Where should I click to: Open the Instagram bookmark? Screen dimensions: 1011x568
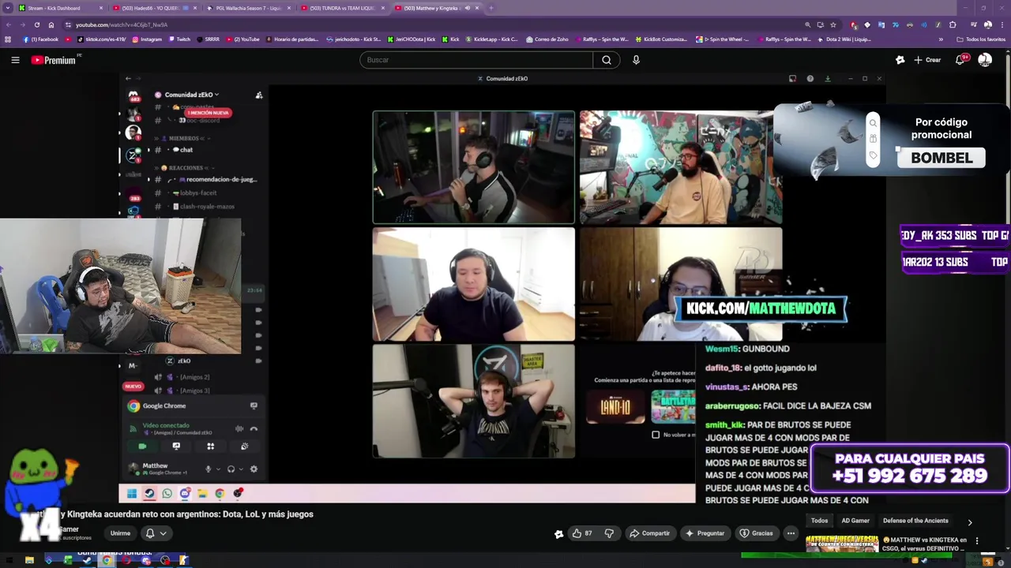click(x=147, y=39)
